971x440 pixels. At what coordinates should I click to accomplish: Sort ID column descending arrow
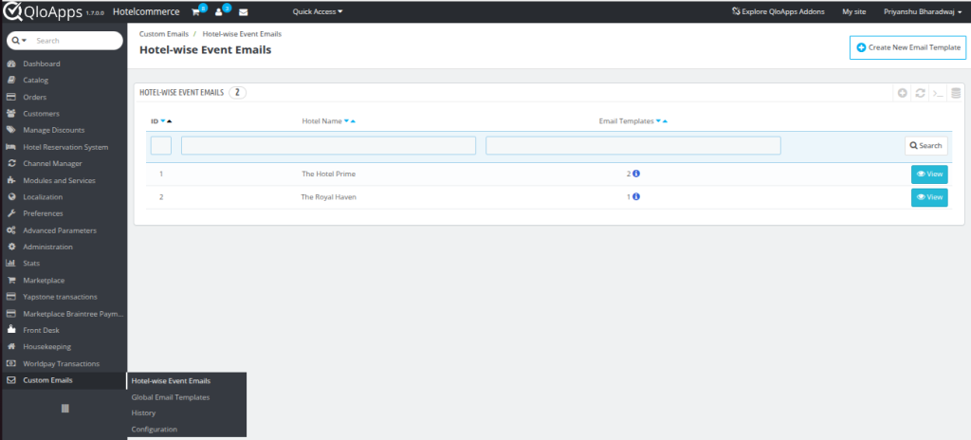click(x=163, y=121)
